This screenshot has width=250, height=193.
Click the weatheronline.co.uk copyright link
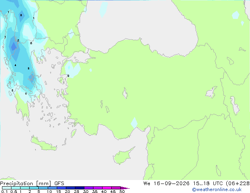(x=216, y=190)
